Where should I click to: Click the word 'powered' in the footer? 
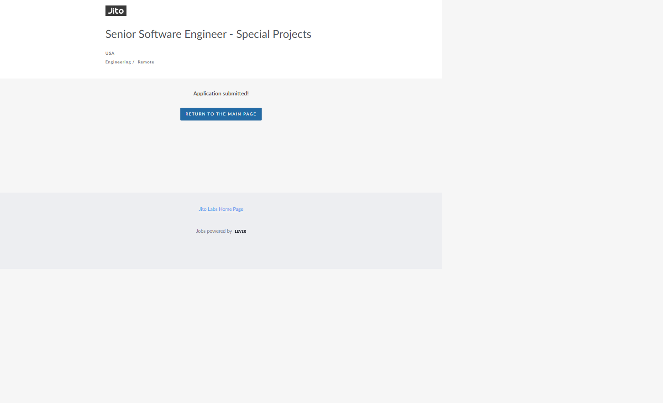tap(216, 231)
